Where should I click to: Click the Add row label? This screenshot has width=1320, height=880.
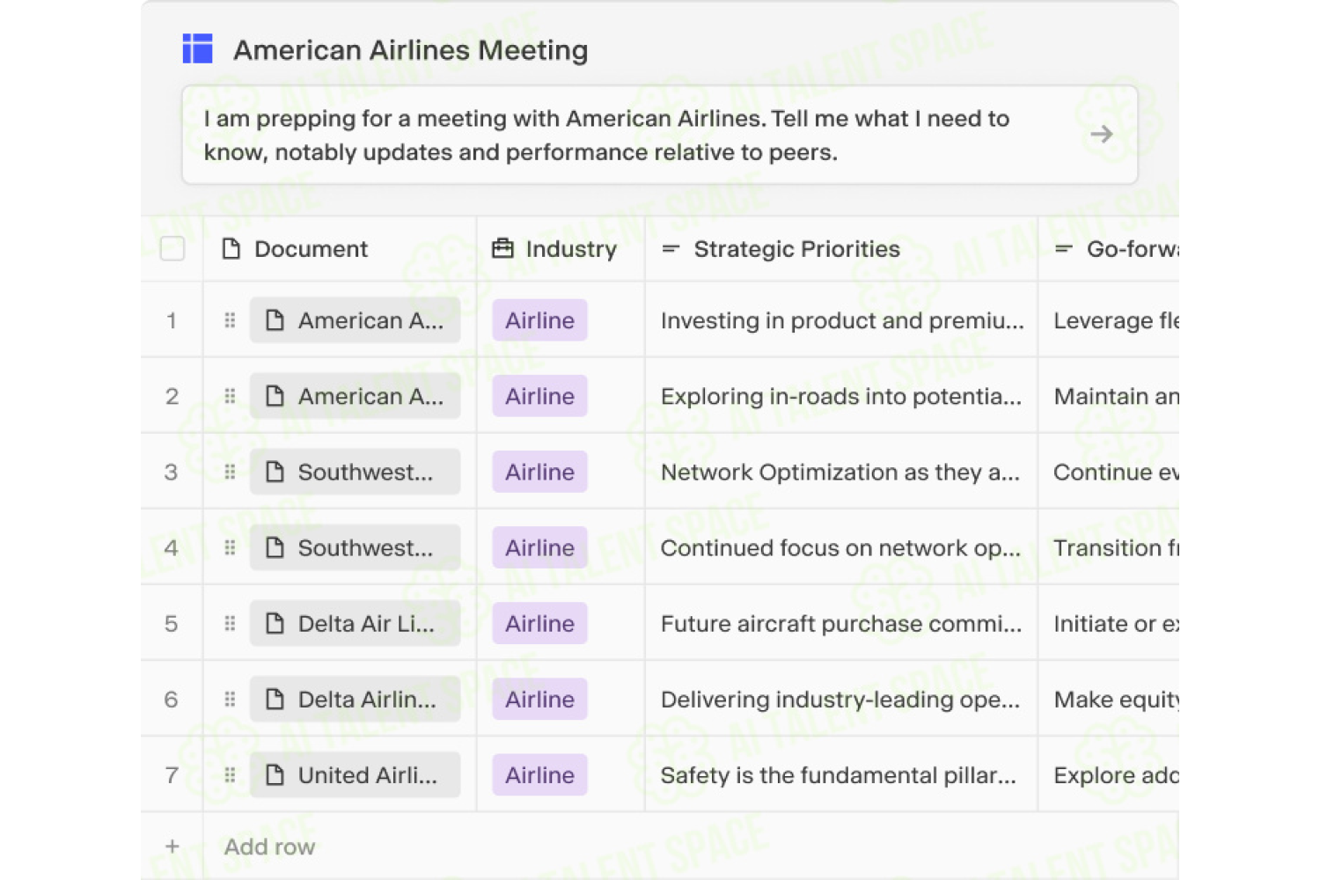click(269, 847)
